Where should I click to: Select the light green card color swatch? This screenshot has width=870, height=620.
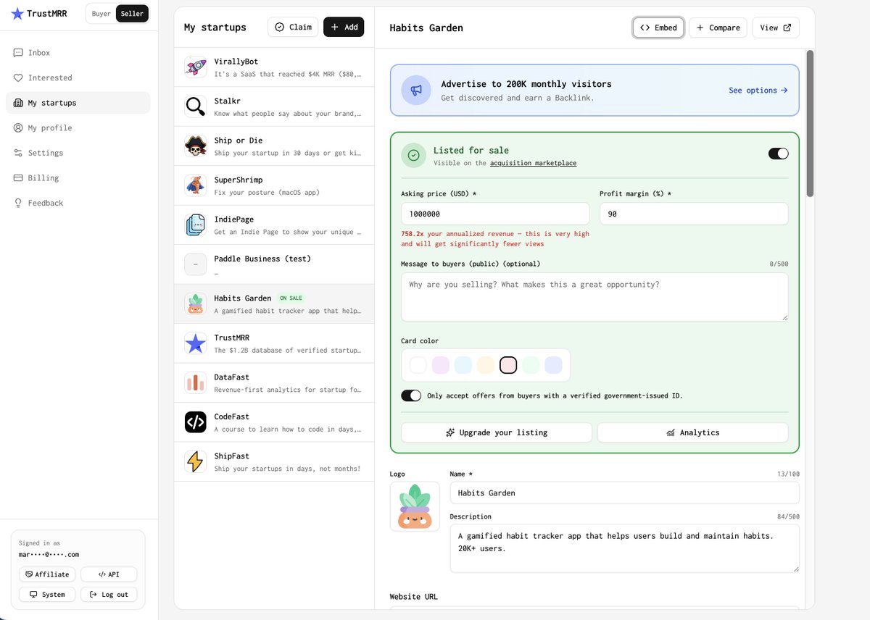[x=531, y=365]
